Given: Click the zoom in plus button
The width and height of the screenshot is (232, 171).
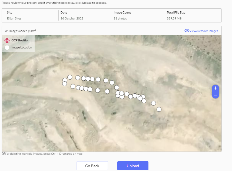Looking at the screenshot, I should coord(215,88).
